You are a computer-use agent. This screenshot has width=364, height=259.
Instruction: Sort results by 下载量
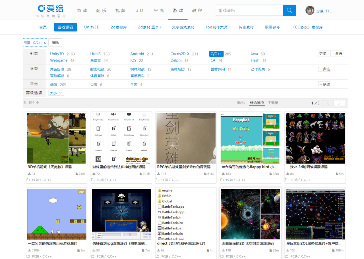coord(273,103)
